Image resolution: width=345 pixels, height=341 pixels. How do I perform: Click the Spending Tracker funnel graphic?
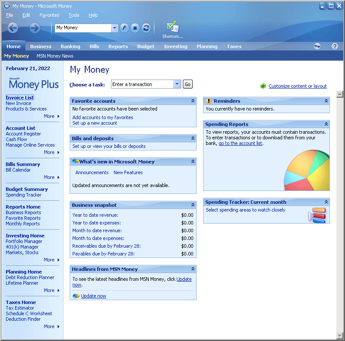pos(317,215)
